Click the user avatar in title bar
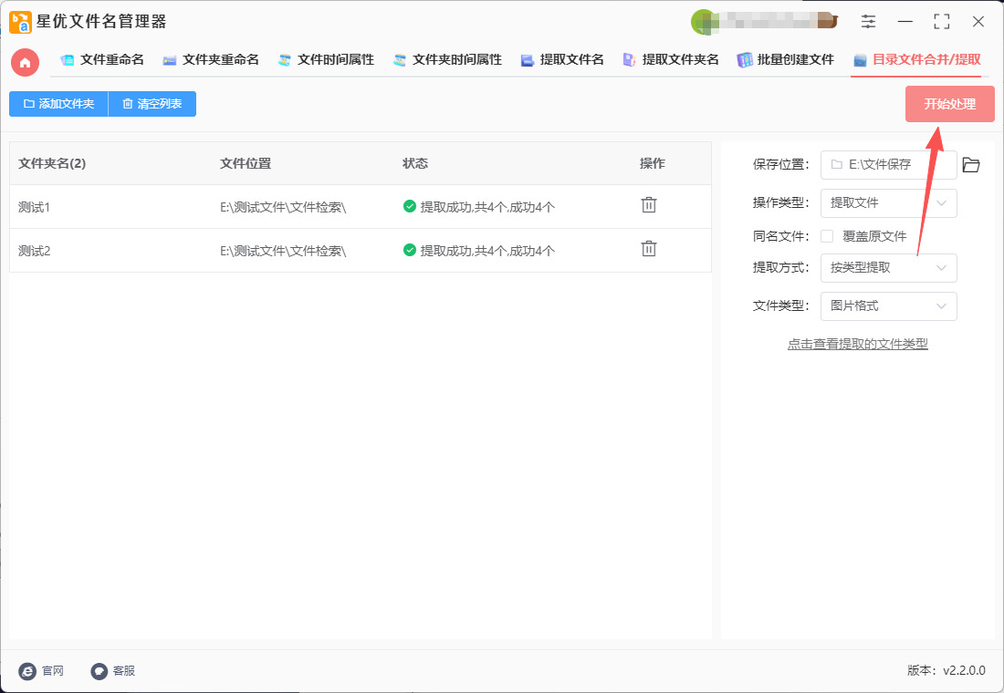This screenshot has width=1004, height=693. point(703,22)
